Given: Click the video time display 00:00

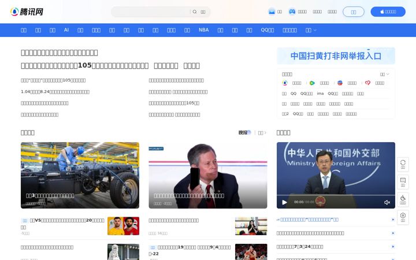Looking at the screenshot, I should point(304,202).
